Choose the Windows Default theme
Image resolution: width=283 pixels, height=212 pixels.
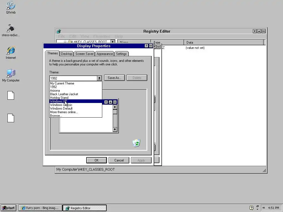[x=76, y=108]
